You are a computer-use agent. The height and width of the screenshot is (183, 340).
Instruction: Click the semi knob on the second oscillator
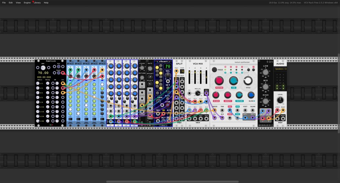(x=119, y=73)
